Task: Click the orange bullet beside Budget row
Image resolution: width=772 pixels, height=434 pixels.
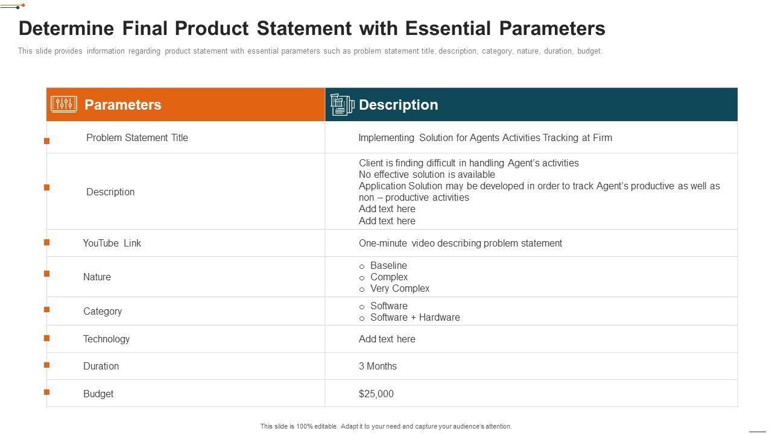Action: pyautogui.click(x=46, y=392)
